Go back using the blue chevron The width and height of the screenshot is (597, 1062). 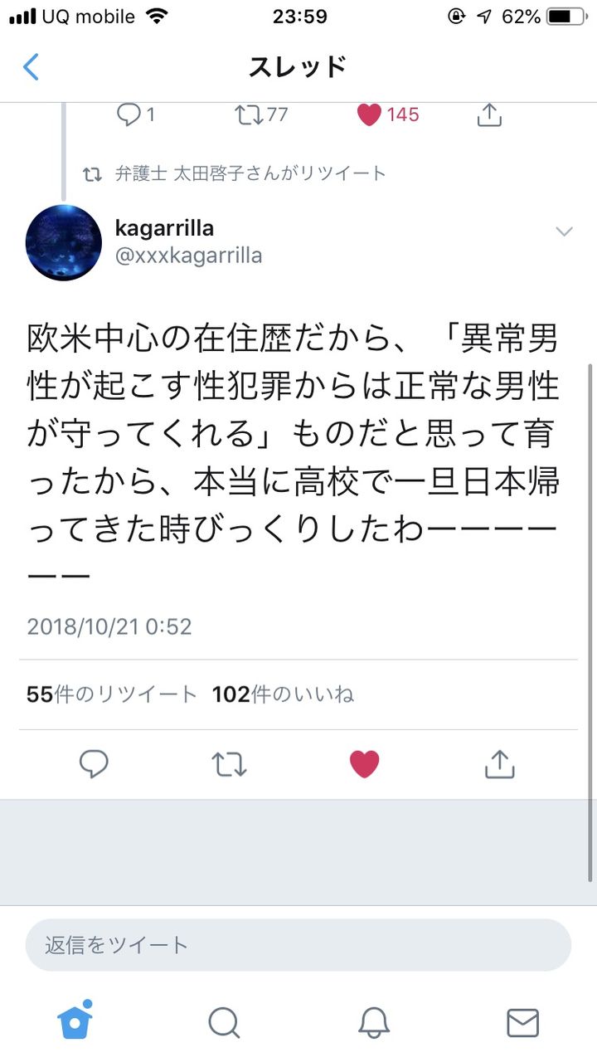coord(31,66)
